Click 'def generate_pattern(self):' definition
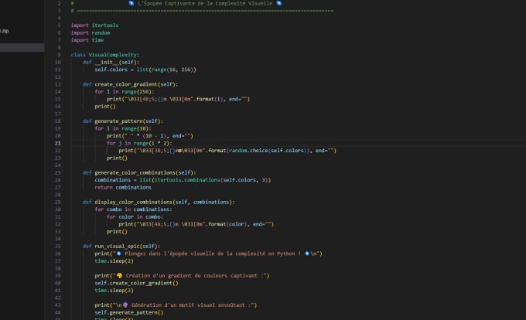 [123, 121]
